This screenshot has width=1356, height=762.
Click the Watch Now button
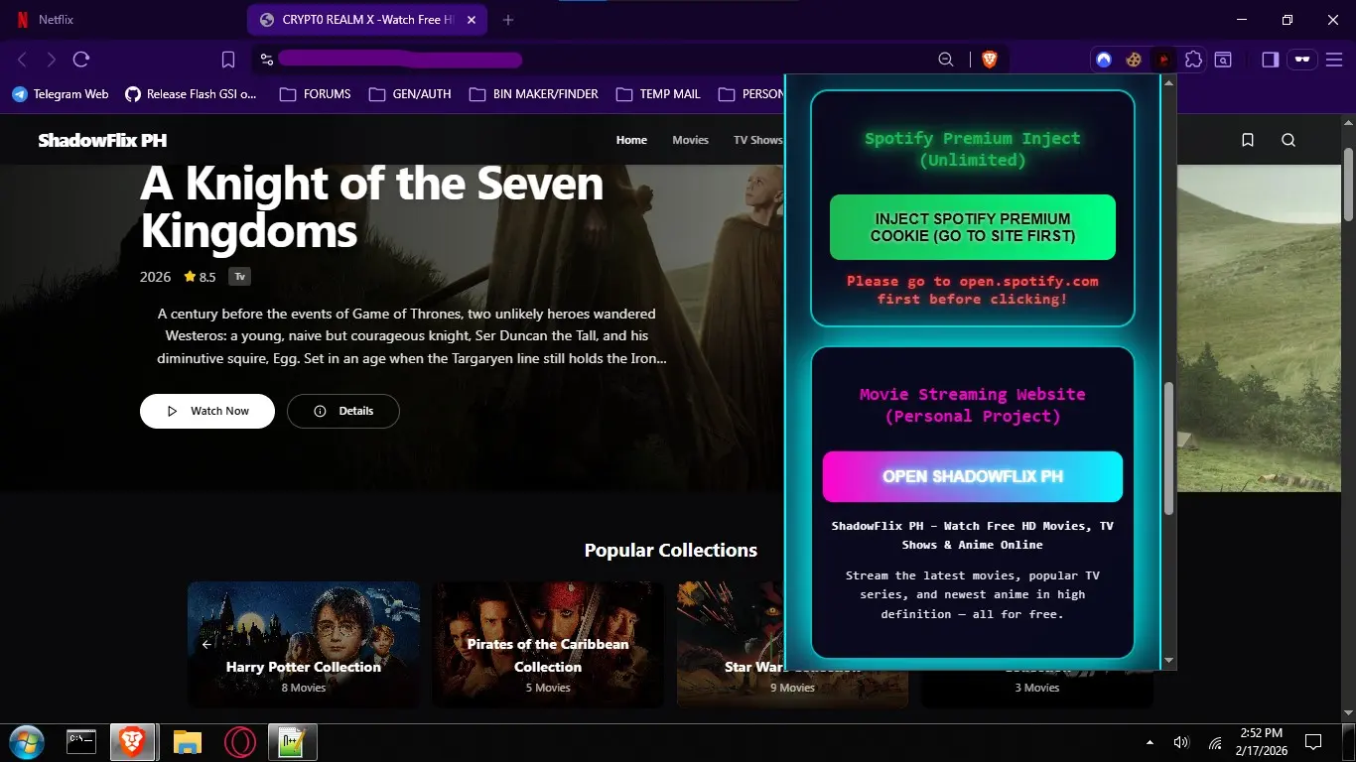207,411
